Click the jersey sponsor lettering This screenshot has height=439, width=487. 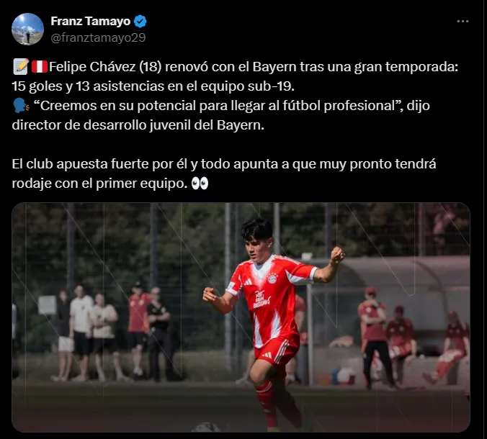click(262, 299)
